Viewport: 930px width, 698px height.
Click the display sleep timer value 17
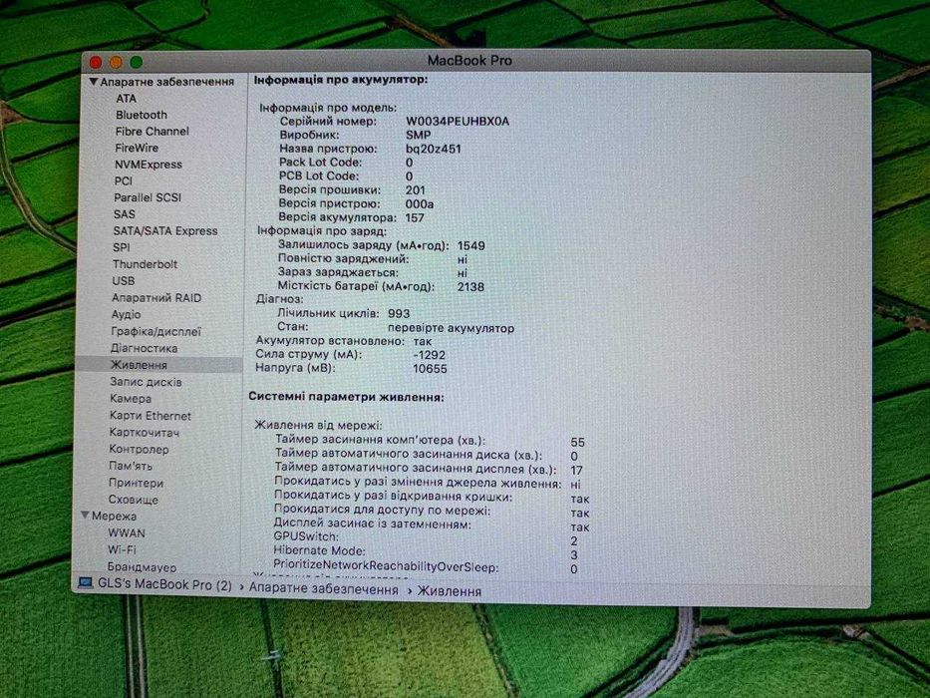pos(576,470)
